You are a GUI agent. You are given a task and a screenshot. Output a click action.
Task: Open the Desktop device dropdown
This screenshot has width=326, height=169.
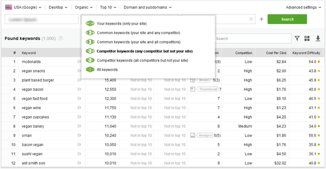[58, 7]
